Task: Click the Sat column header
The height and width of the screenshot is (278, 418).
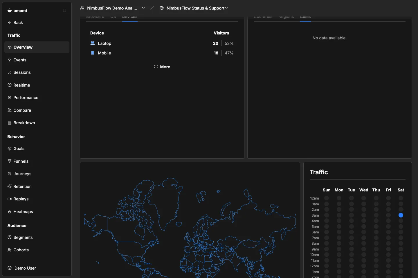Action: 401,190
